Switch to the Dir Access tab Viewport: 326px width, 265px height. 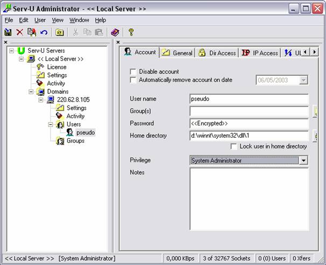(x=217, y=53)
